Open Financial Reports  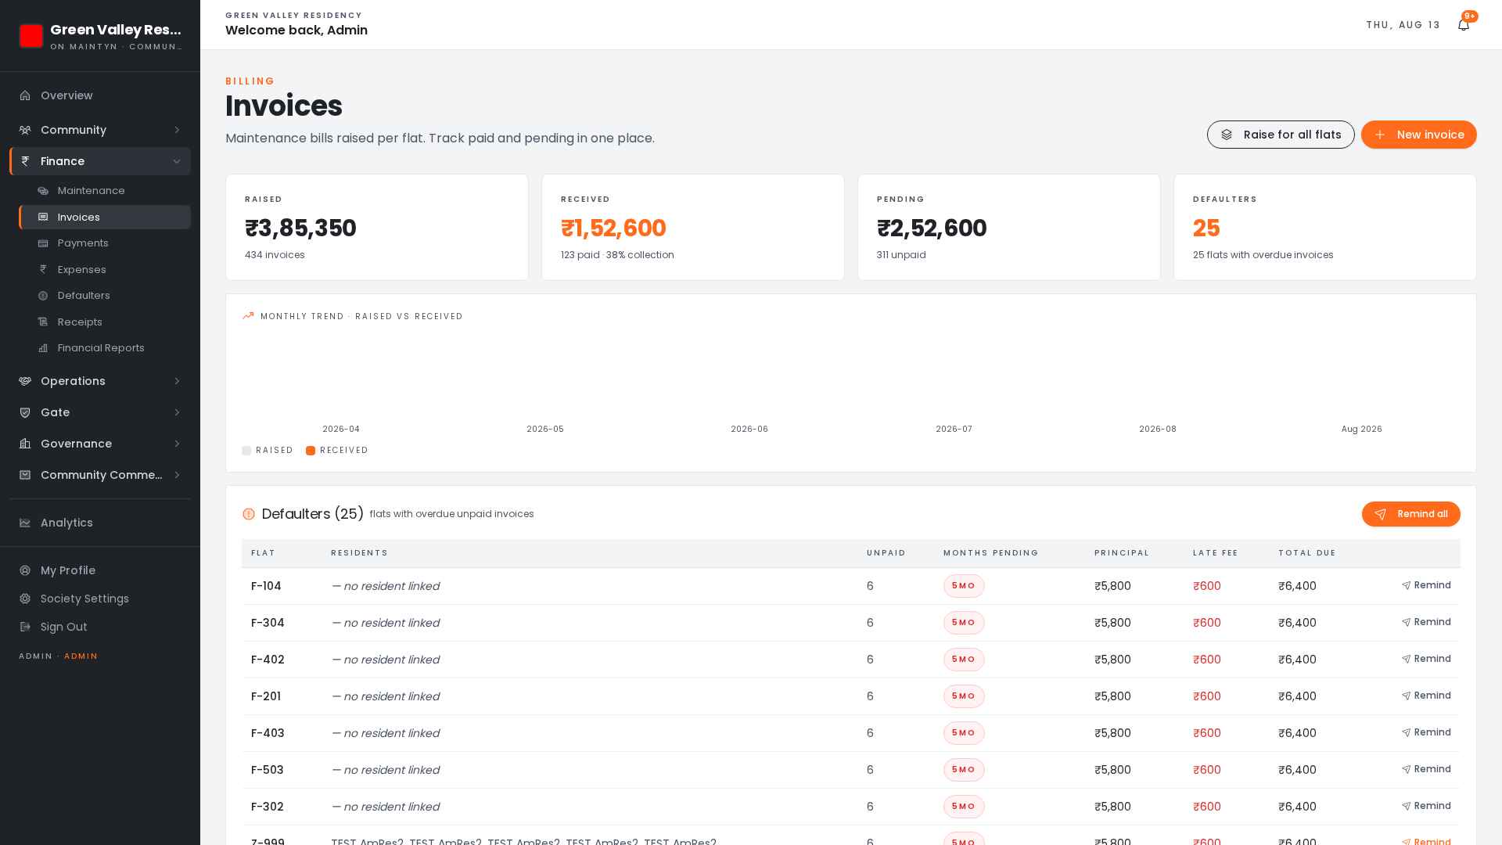click(x=105, y=348)
